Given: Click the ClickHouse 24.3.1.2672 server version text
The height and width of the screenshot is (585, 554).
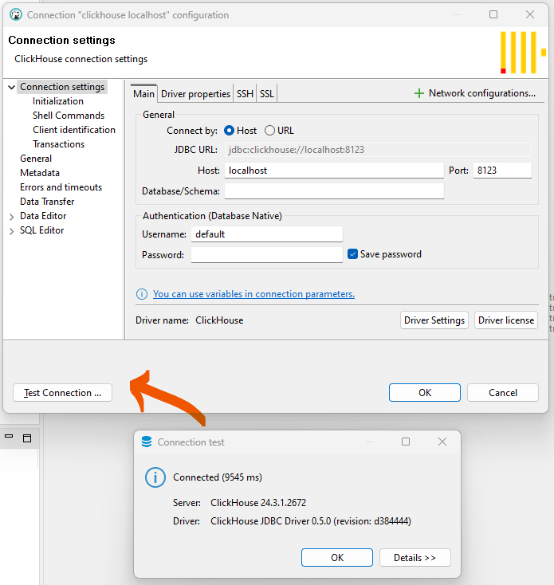Looking at the screenshot, I should pos(258,503).
